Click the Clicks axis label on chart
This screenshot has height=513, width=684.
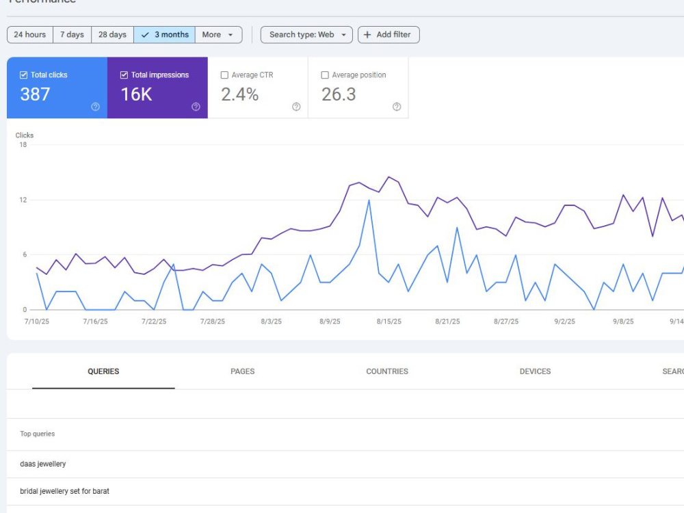[x=25, y=135]
